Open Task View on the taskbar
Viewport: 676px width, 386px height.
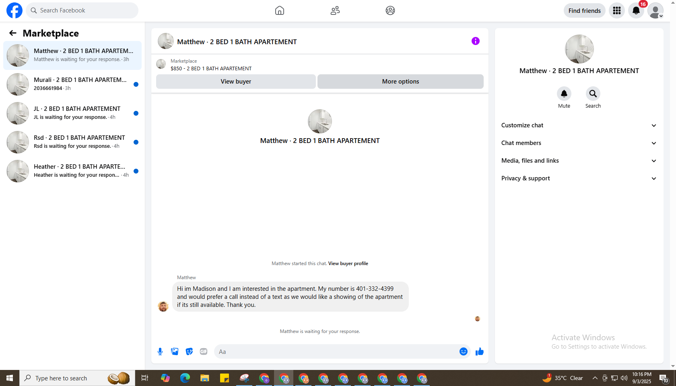pos(145,378)
